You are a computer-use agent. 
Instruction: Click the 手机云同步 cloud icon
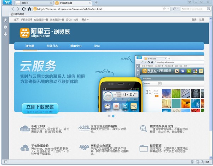click(25, 128)
